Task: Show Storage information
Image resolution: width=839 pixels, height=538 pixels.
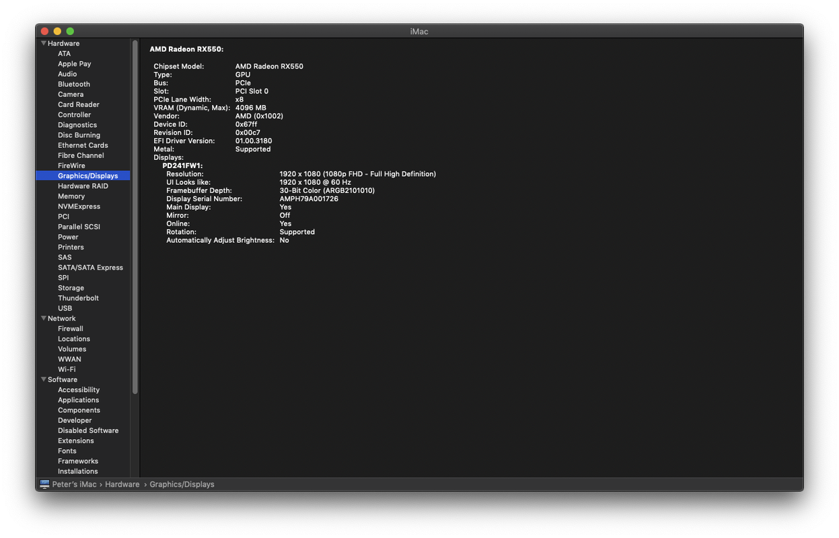Action: pyautogui.click(x=71, y=288)
